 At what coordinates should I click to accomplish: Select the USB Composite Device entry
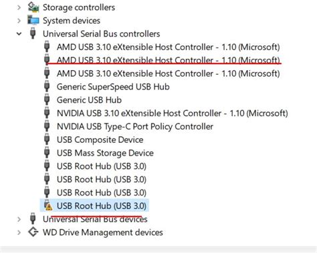pyautogui.click(x=100, y=140)
